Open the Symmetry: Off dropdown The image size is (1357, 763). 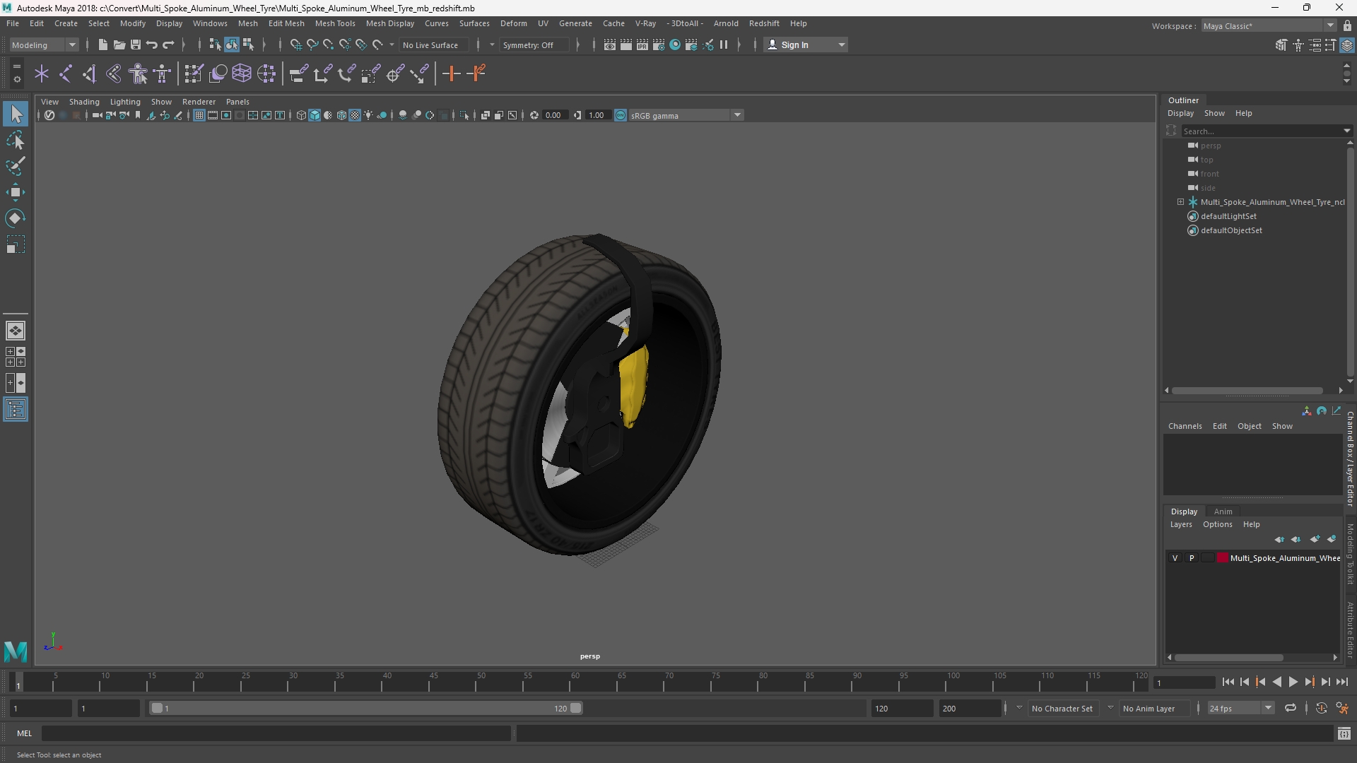point(535,45)
